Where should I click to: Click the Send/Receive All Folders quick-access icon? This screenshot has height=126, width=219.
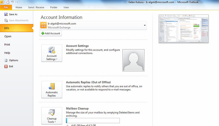point(8,2)
